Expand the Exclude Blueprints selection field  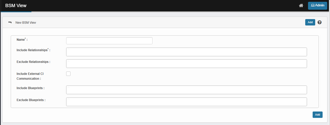point(186,102)
